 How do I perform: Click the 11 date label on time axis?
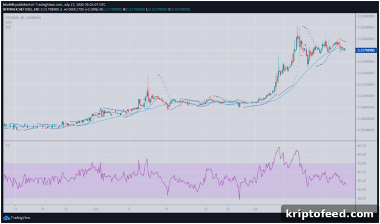tap(16, 209)
